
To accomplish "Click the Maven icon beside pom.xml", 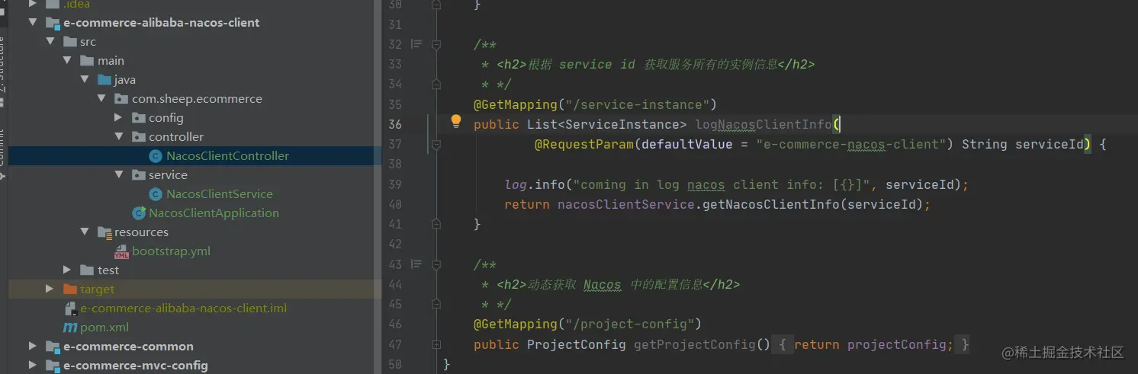I will coord(69,328).
